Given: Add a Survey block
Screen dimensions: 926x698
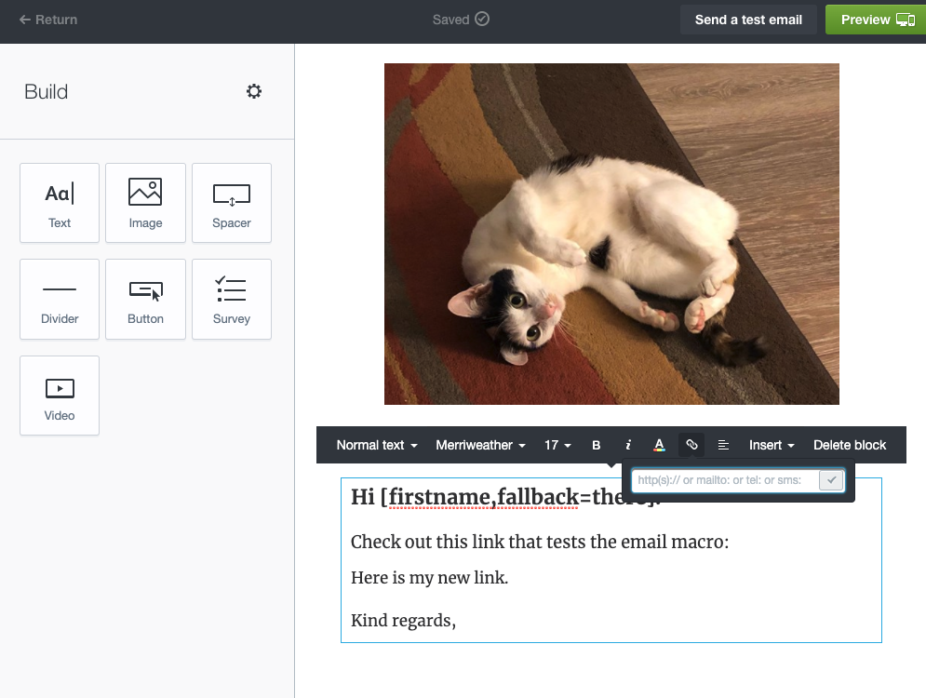Looking at the screenshot, I should pyautogui.click(x=232, y=299).
